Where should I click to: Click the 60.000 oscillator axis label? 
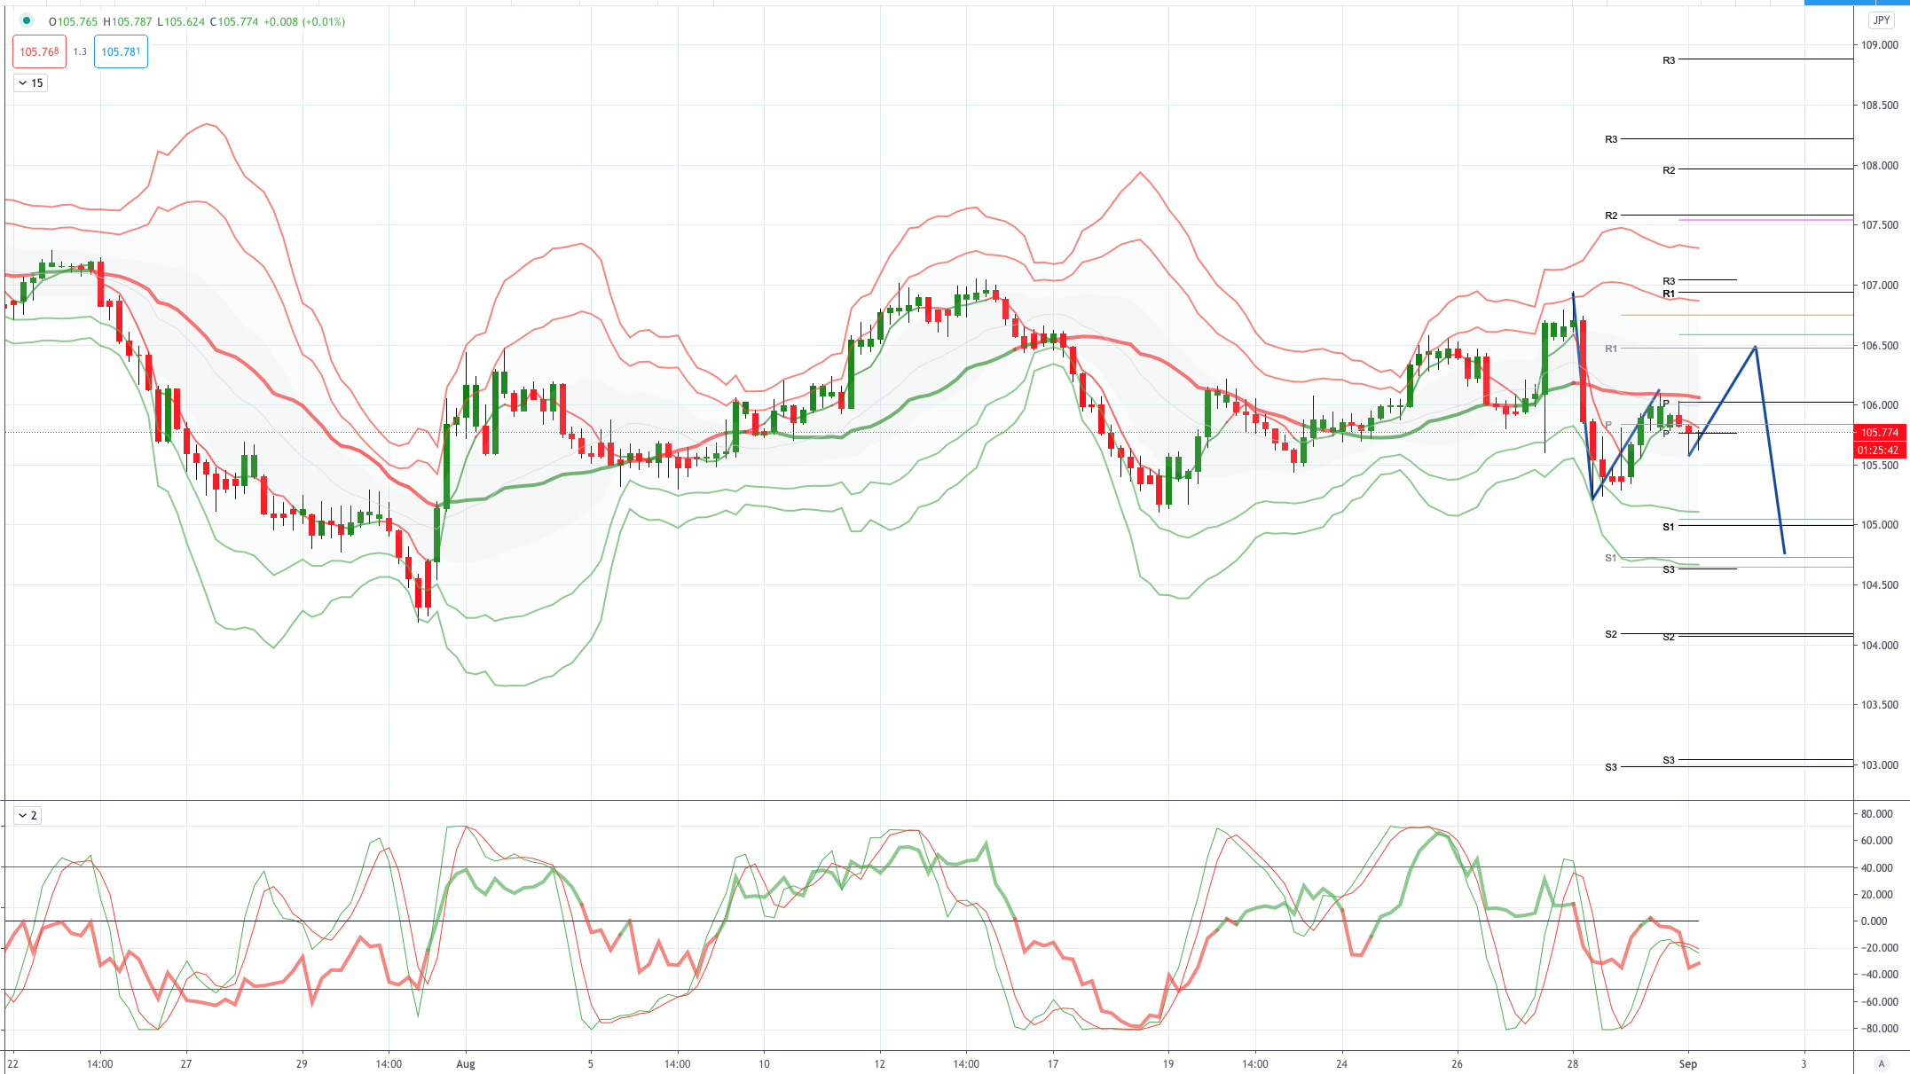point(1877,841)
